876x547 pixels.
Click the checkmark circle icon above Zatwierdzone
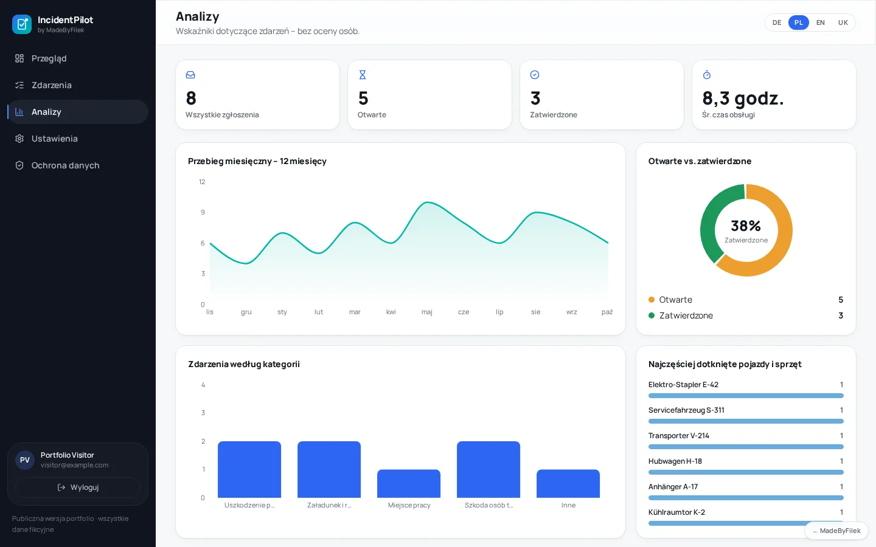tap(535, 75)
